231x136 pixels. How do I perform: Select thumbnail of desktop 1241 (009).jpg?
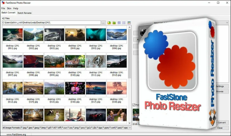tap(54, 61)
